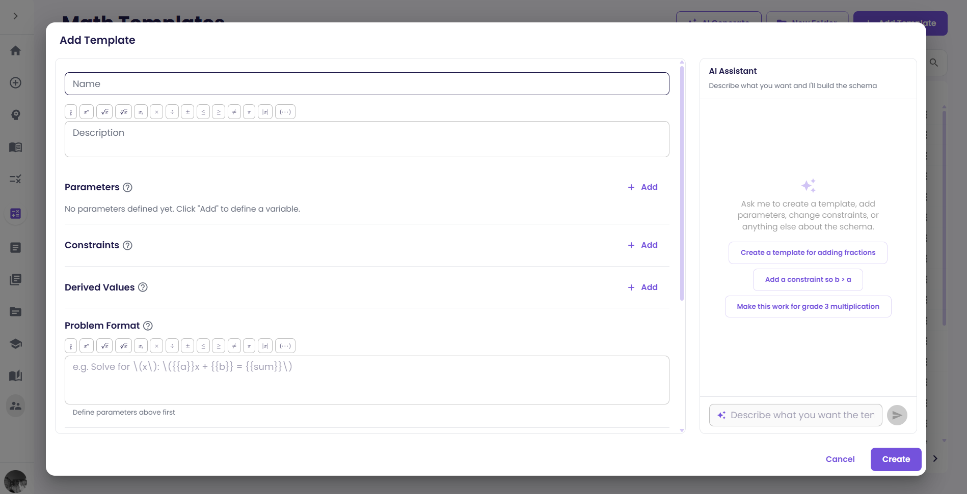Open help tooltip next to Constraints
The image size is (967, 494).
(x=128, y=245)
